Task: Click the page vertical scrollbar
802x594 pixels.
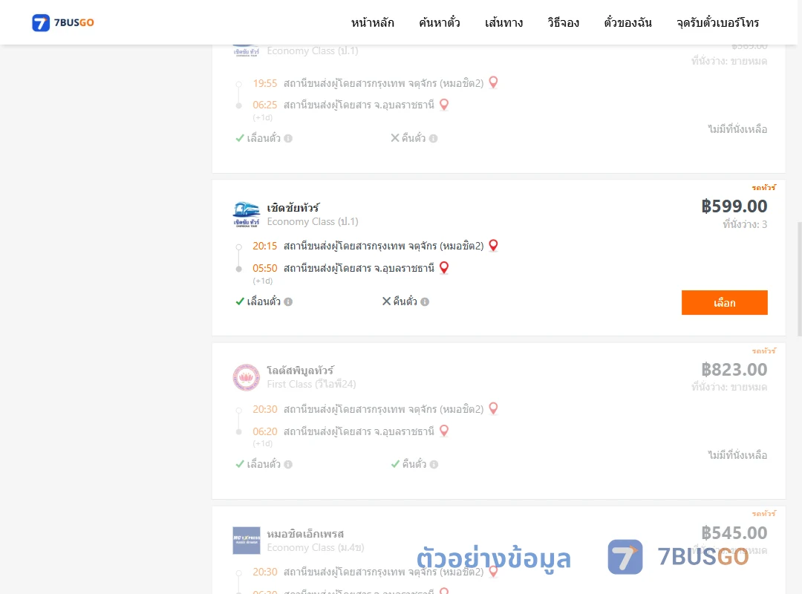Action: click(800, 279)
